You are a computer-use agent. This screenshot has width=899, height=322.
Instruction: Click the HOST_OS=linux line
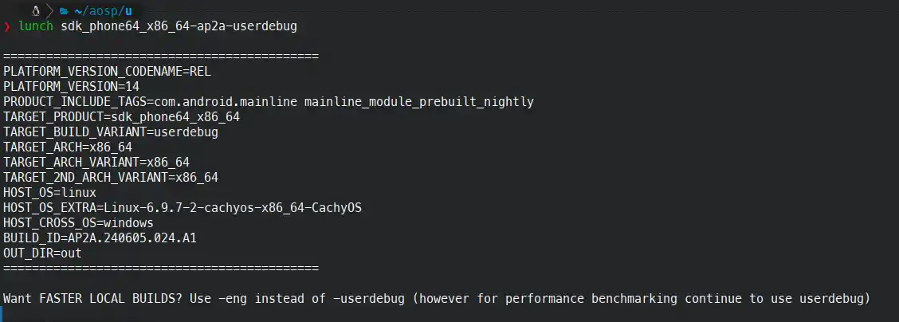pyautogui.click(x=50, y=193)
